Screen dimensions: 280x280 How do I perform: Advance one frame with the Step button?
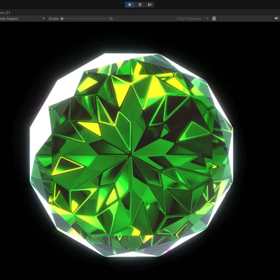[x=150, y=5]
